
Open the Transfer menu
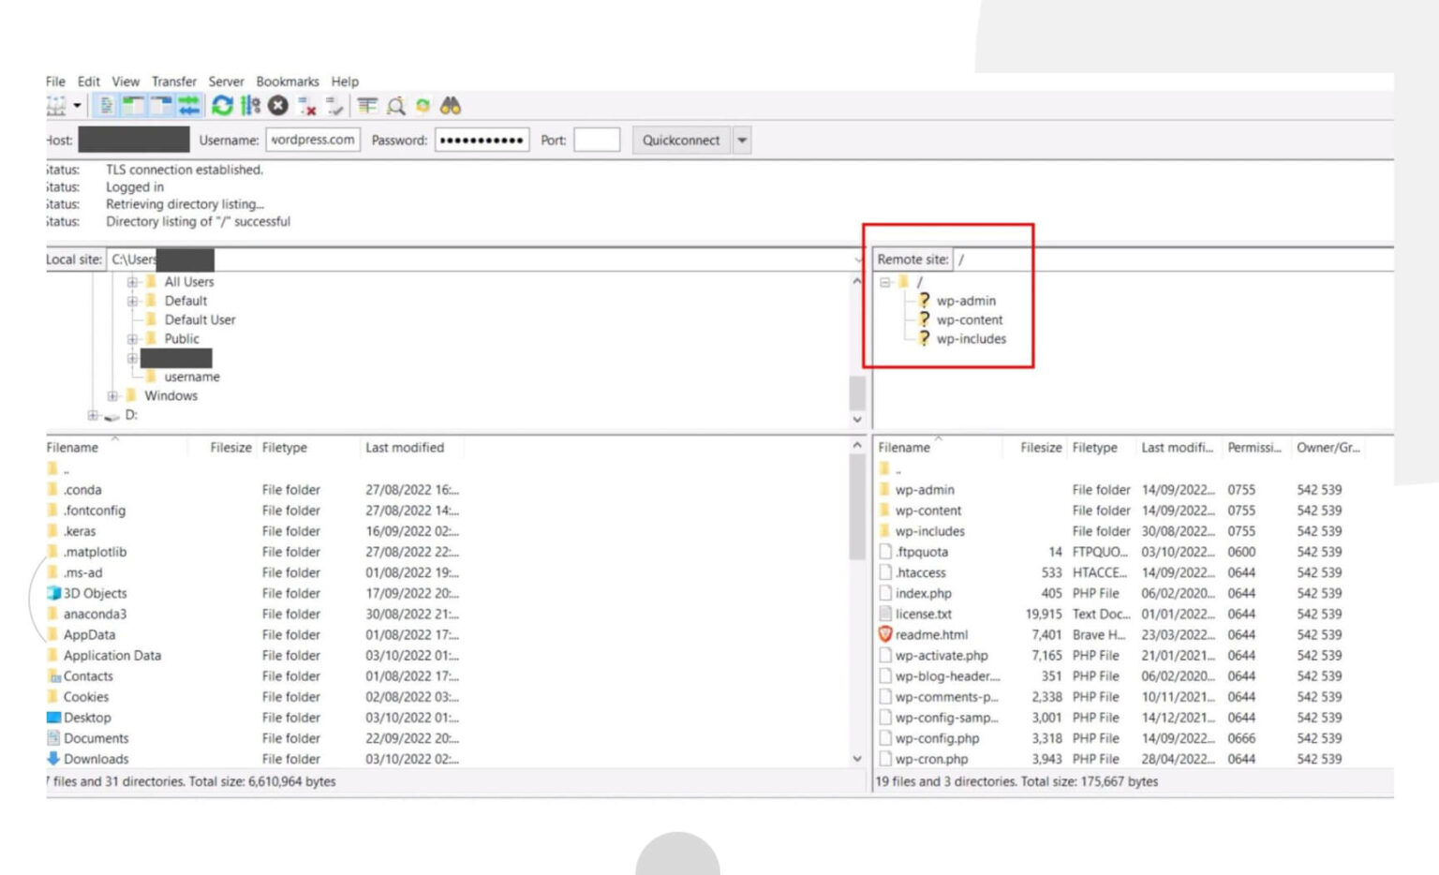coord(173,82)
